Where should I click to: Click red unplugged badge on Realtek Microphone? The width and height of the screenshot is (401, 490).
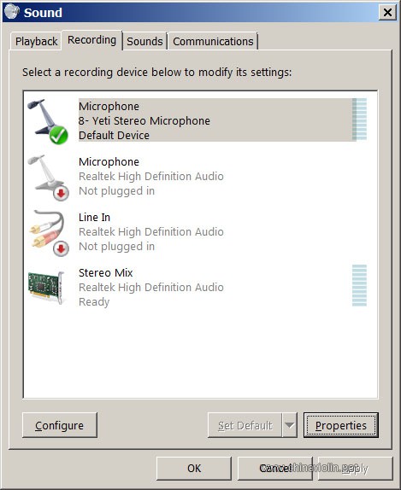(x=61, y=193)
